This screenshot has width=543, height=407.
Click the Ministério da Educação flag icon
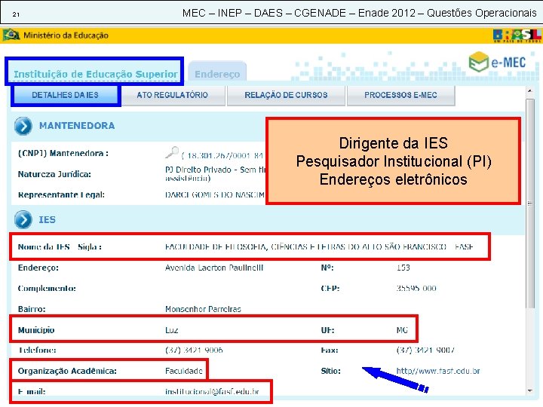pos(11,35)
